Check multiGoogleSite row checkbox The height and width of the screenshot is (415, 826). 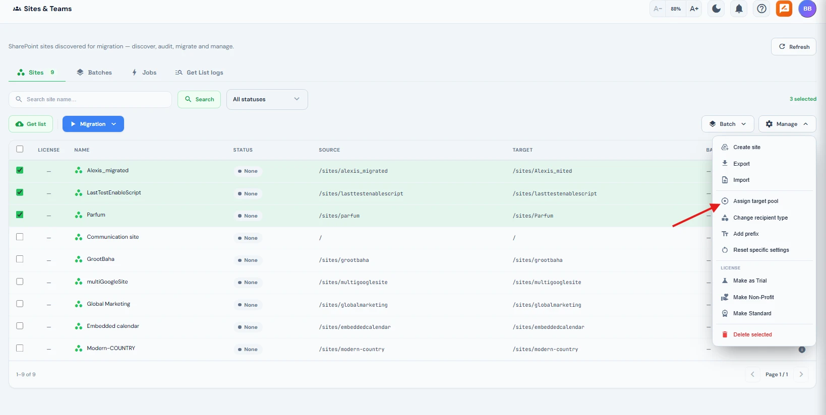click(20, 282)
